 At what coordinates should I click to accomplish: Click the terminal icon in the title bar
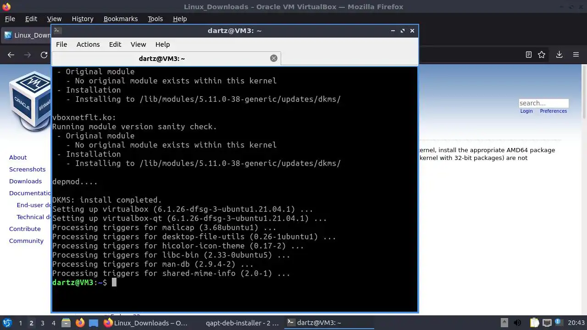57,31
